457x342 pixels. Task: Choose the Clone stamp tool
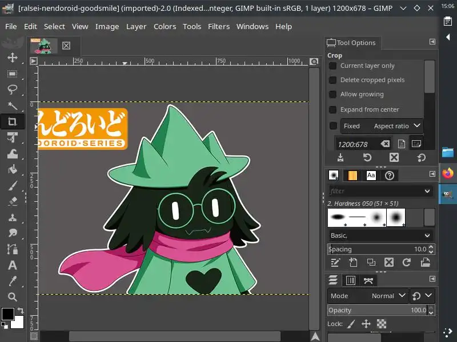(x=12, y=217)
